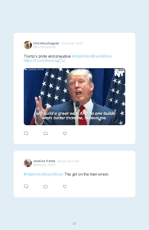Play the great wall GIF image
Screen dimensions: 149x230
point(74,97)
